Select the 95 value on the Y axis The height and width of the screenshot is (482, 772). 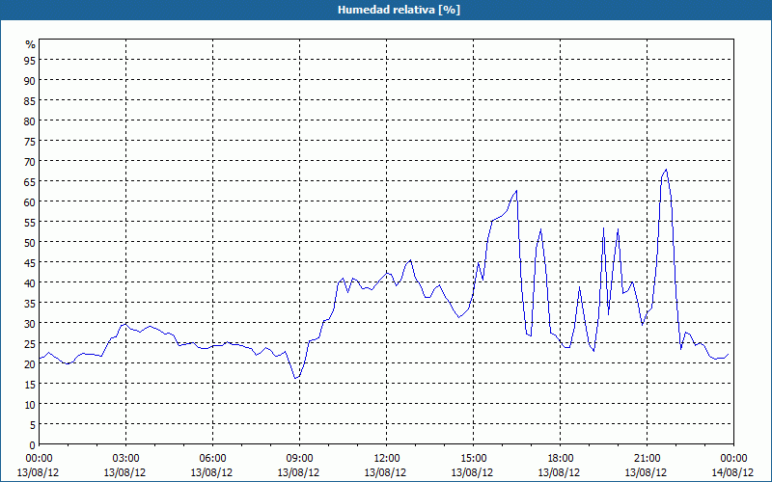[30, 60]
